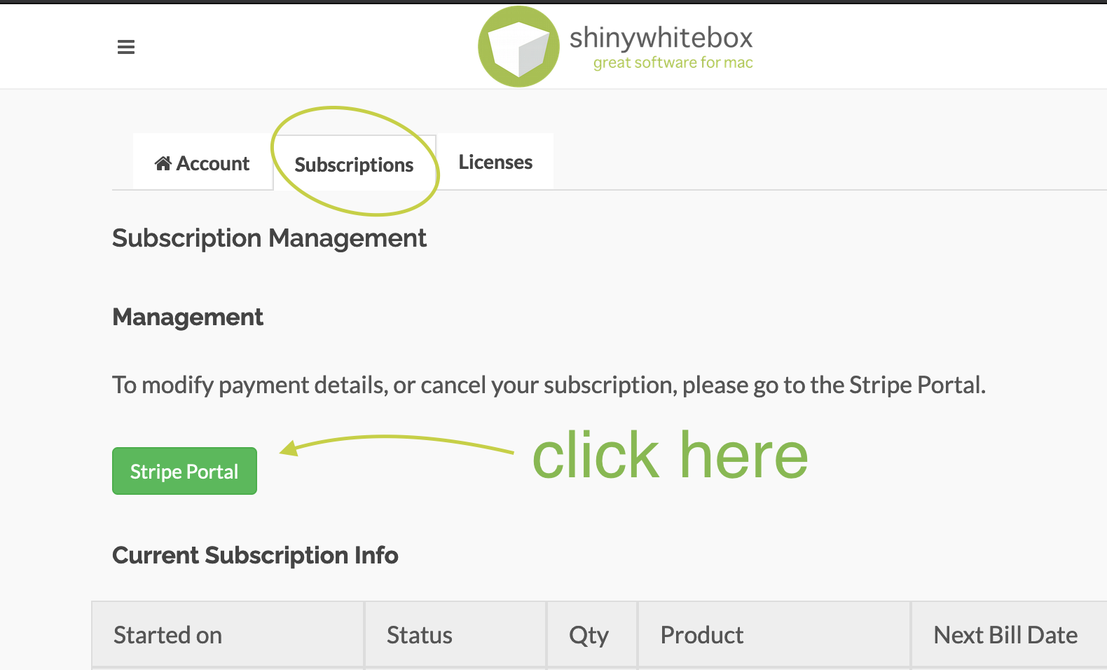Select the Qty column header
This screenshot has height=670, width=1107.
(x=589, y=635)
